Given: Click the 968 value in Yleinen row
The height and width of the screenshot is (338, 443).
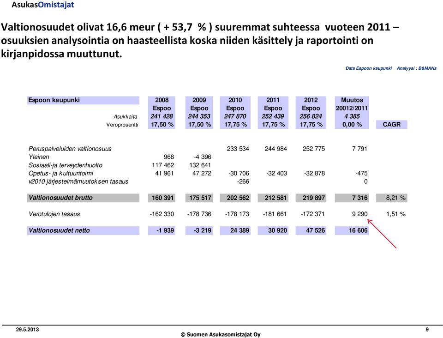Looking at the screenshot, I should [x=169, y=157].
